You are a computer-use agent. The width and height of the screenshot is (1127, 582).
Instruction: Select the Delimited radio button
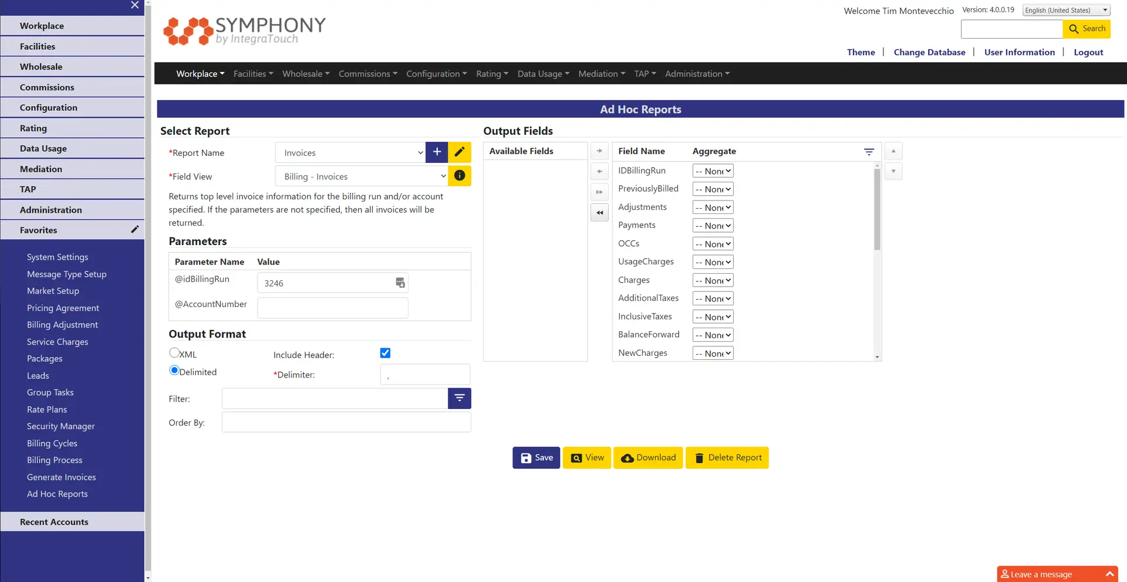(174, 370)
